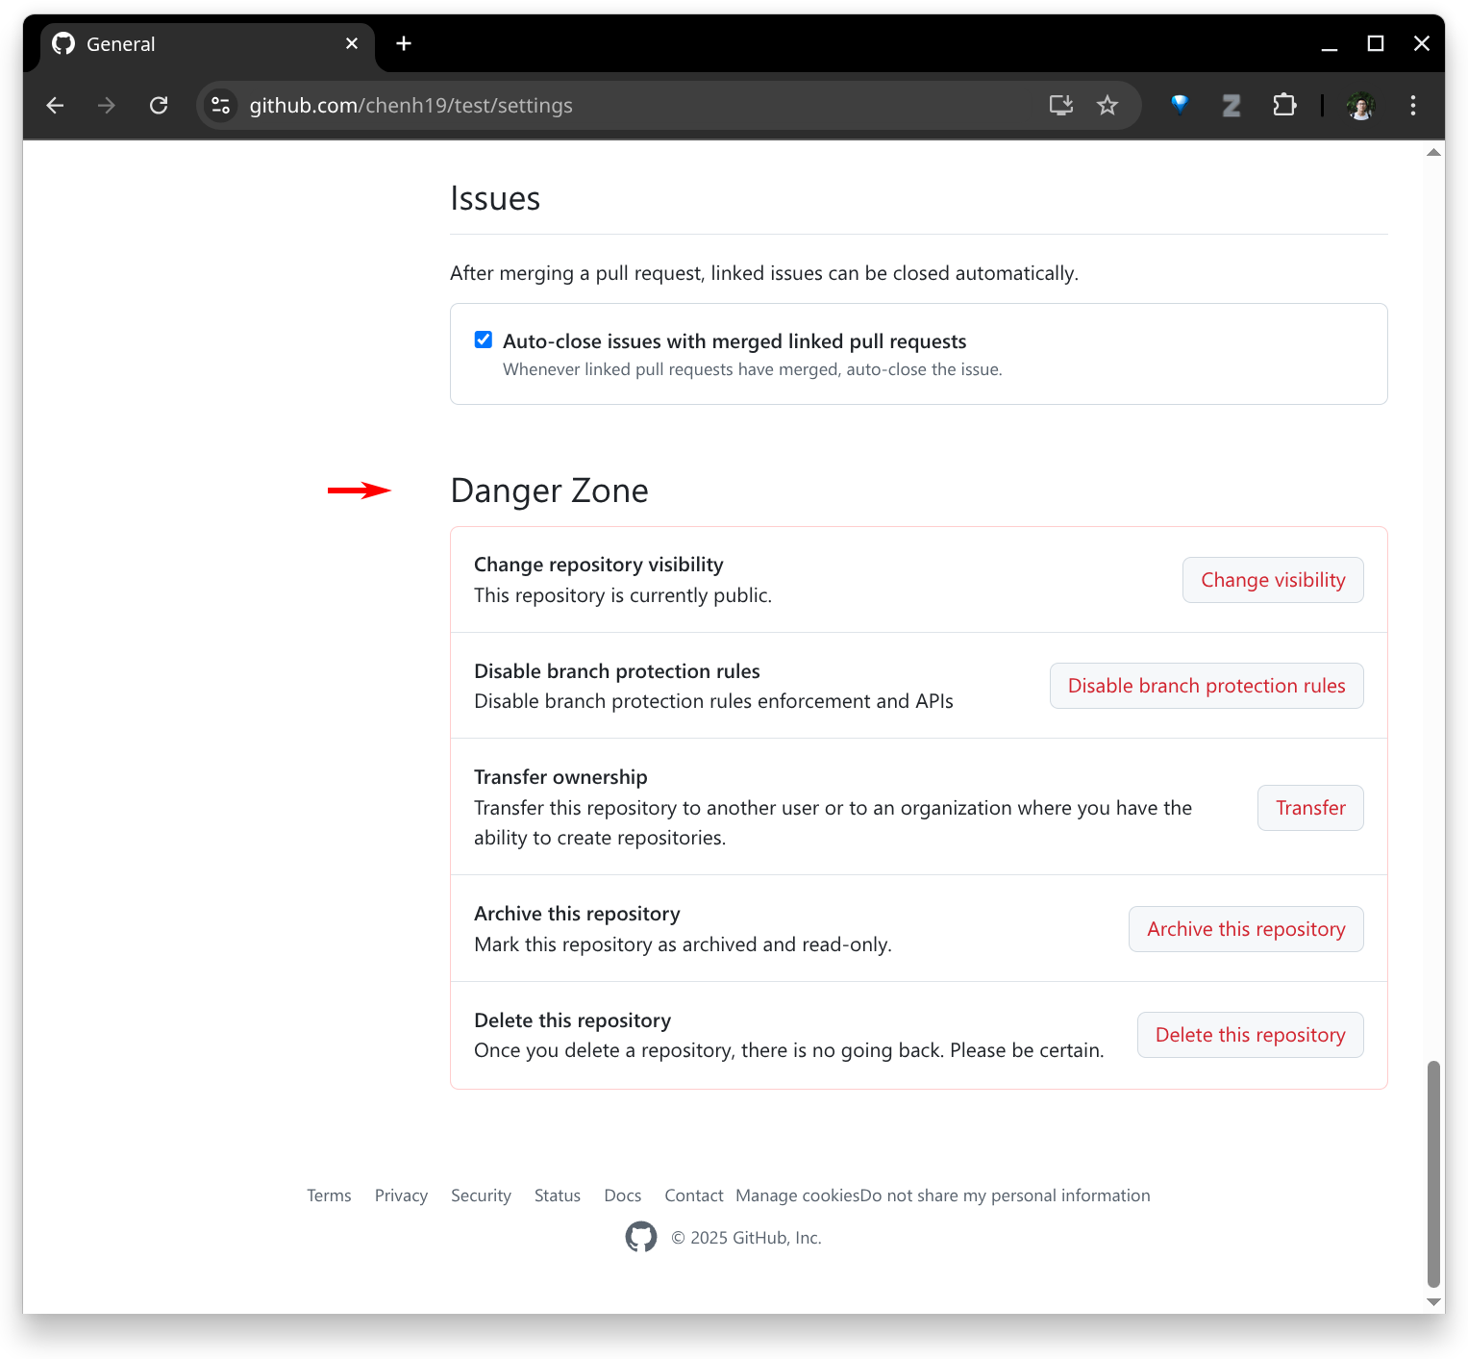This screenshot has width=1468, height=1359.
Task: Open the Chrome three-dot menu
Action: click(1413, 106)
